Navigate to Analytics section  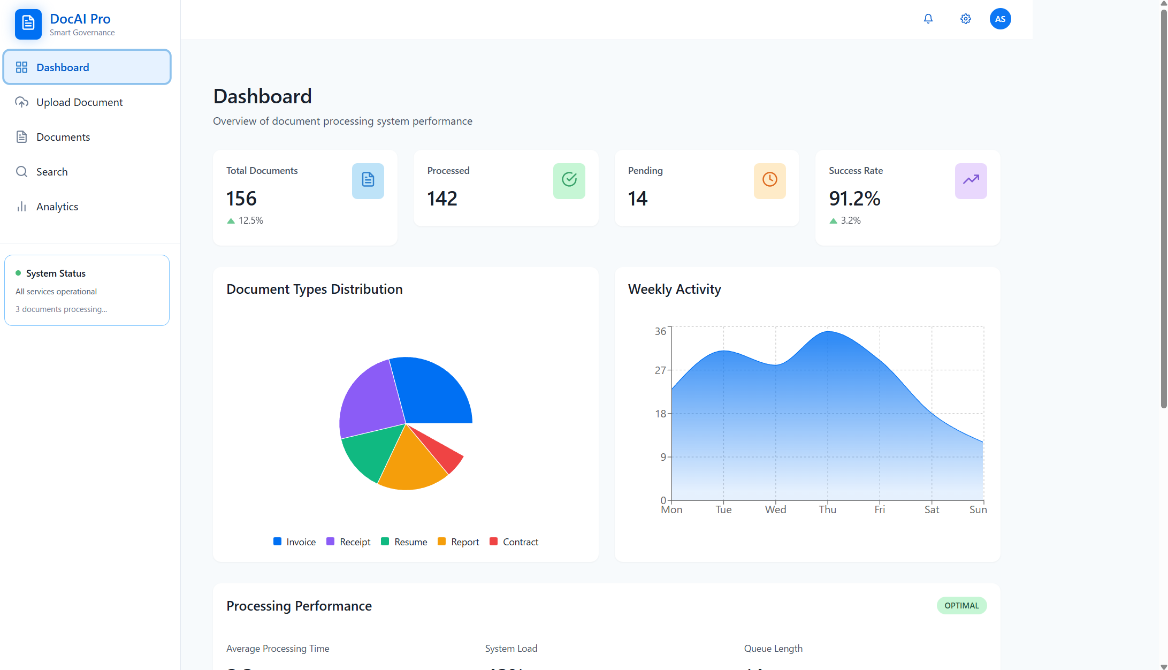[57, 207]
